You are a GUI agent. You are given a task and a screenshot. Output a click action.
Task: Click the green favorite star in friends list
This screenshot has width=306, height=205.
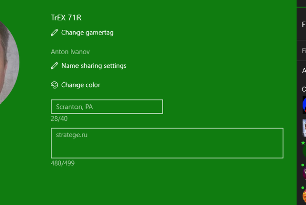click(303, 143)
